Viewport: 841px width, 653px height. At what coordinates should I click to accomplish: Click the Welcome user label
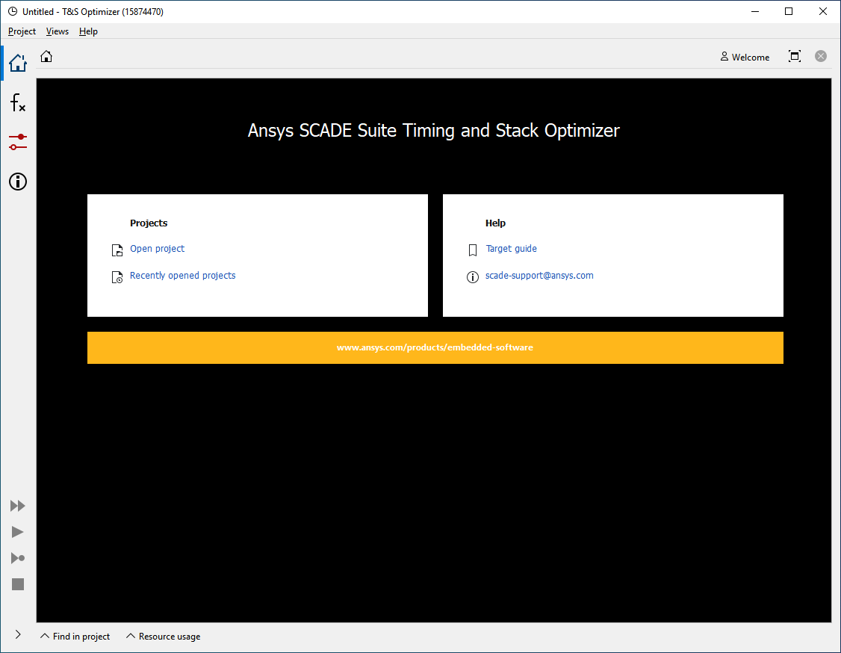pyautogui.click(x=745, y=57)
